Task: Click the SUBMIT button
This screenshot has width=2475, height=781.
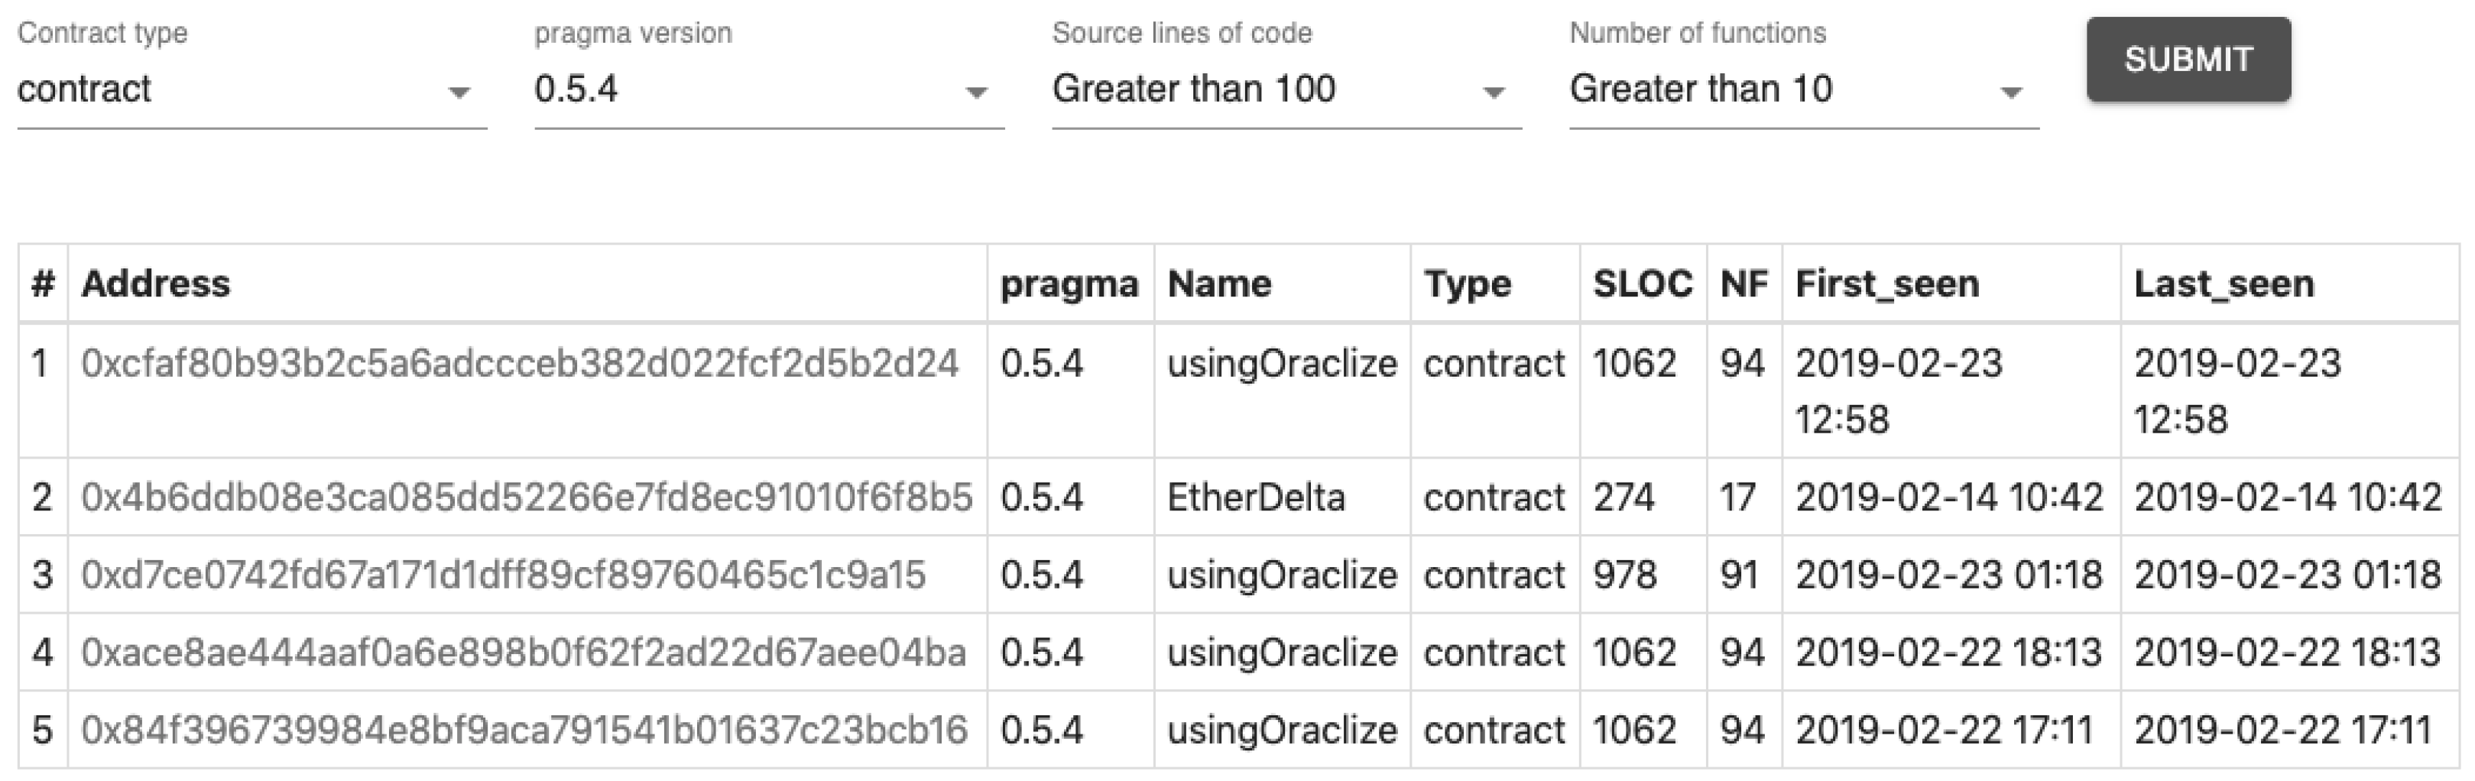Action: tap(2188, 60)
